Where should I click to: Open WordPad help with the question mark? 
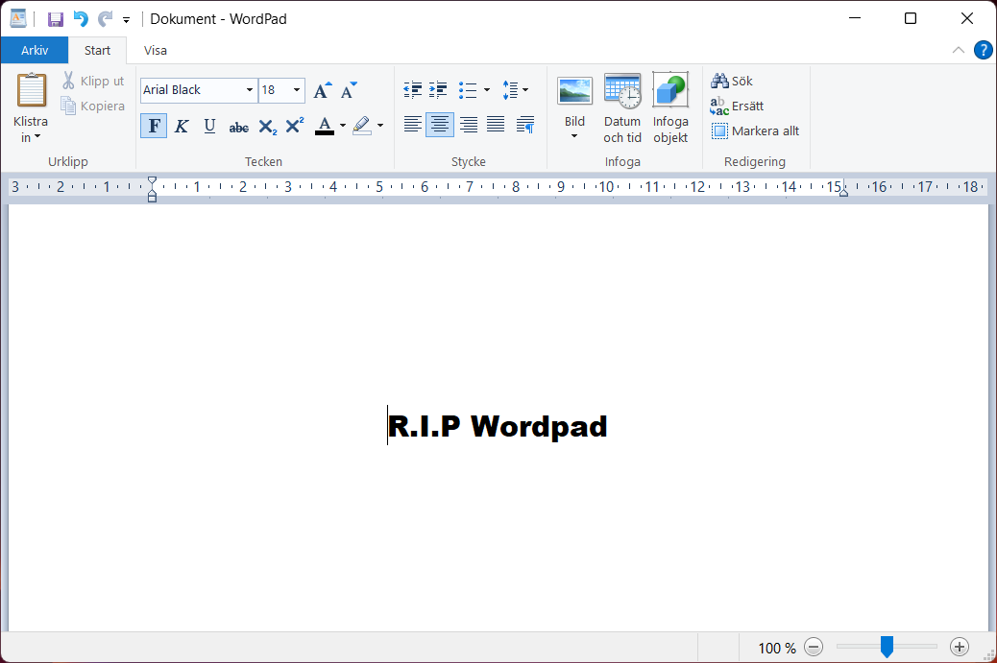pyautogui.click(x=983, y=50)
